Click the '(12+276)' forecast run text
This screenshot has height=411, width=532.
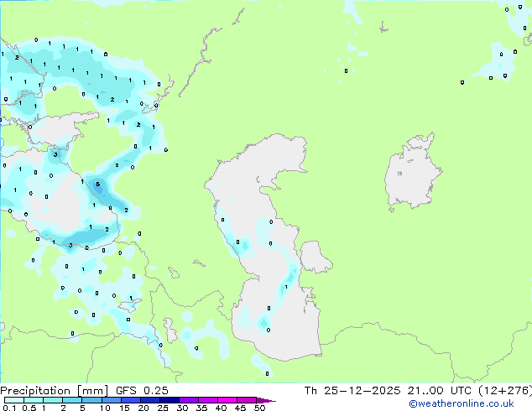click(505, 391)
